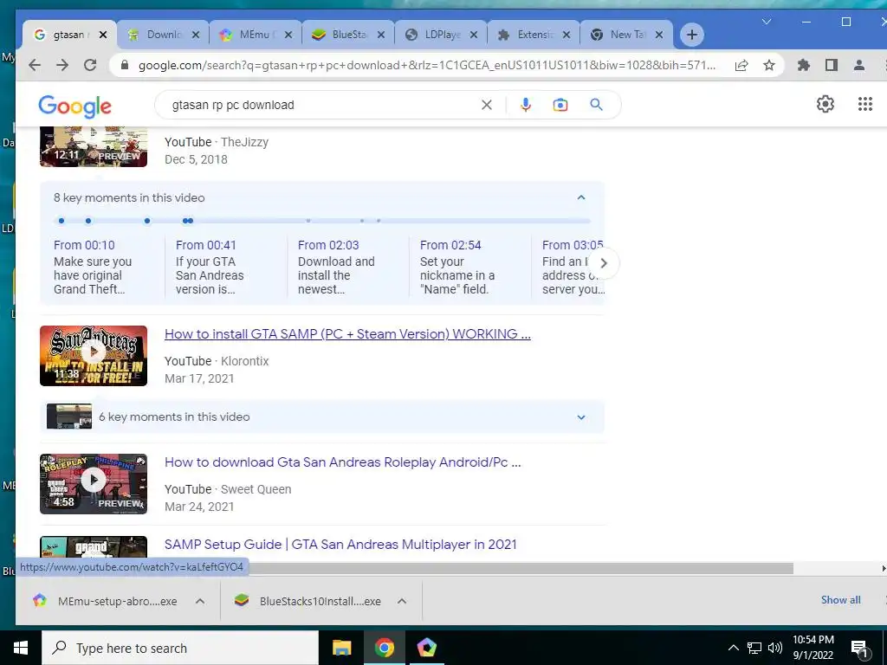The height and width of the screenshot is (665, 887).
Task: Open the tab search chevron
Action: coord(767,22)
